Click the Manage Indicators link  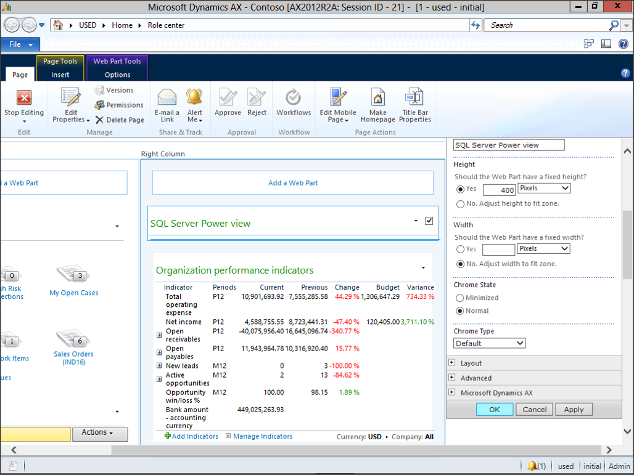pos(263,436)
